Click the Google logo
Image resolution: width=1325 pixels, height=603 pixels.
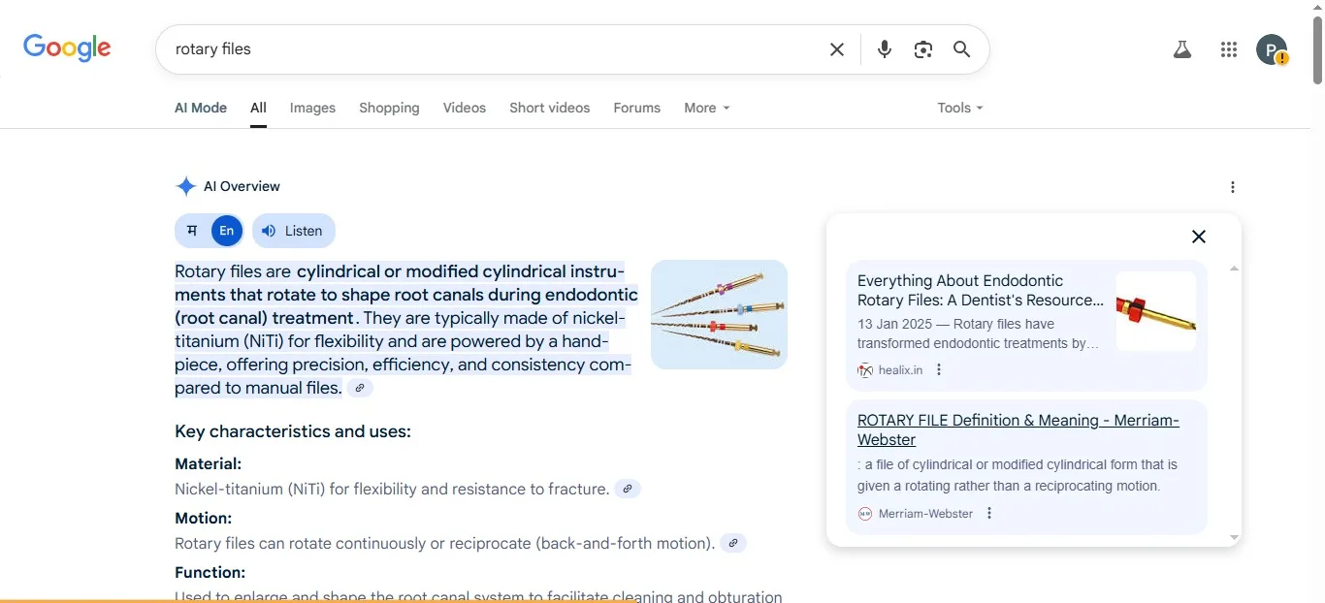[x=67, y=48]
